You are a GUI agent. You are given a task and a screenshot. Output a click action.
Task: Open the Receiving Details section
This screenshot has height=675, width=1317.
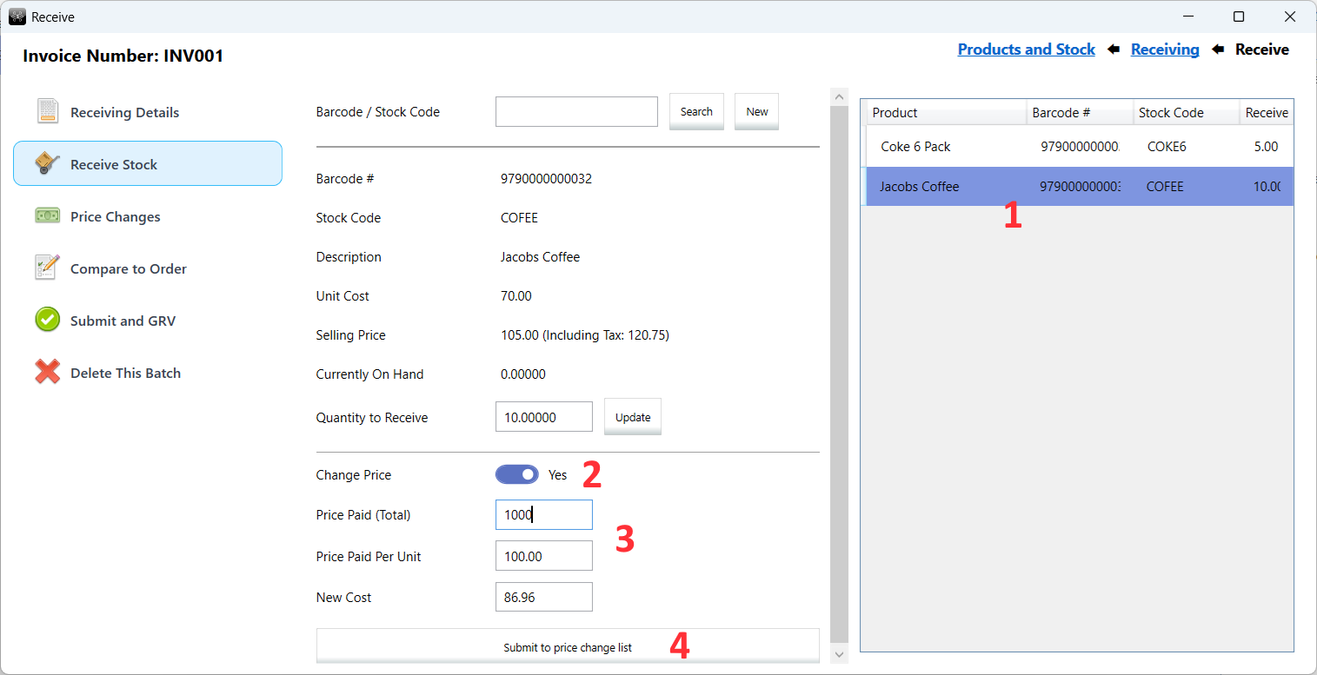(x=148, y=112)
